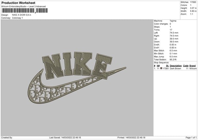This screenshot has height=140, width=198.
Task: Click the Colorway 1 value
Action: pos(17,18)
